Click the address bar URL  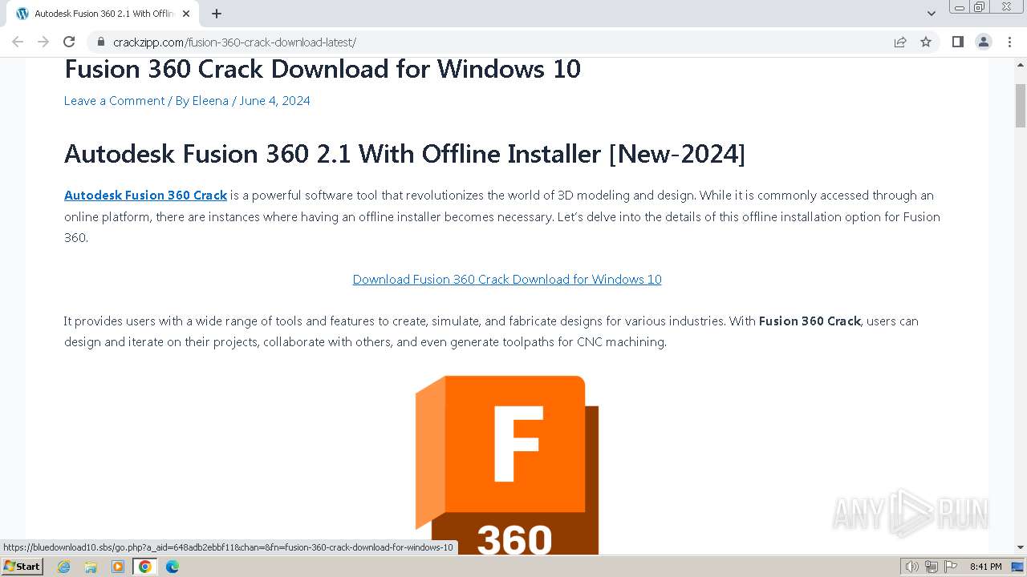pyautogui.click(x=234, y=42)
